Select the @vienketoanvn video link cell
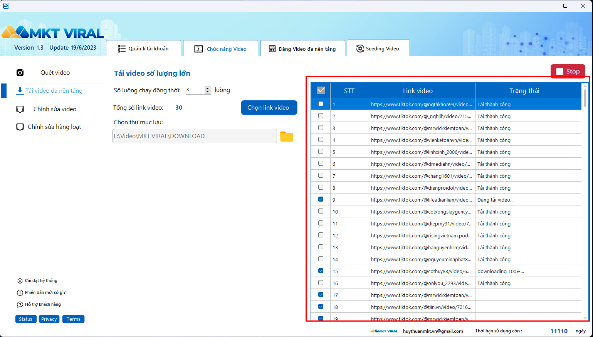 (422, 140)
